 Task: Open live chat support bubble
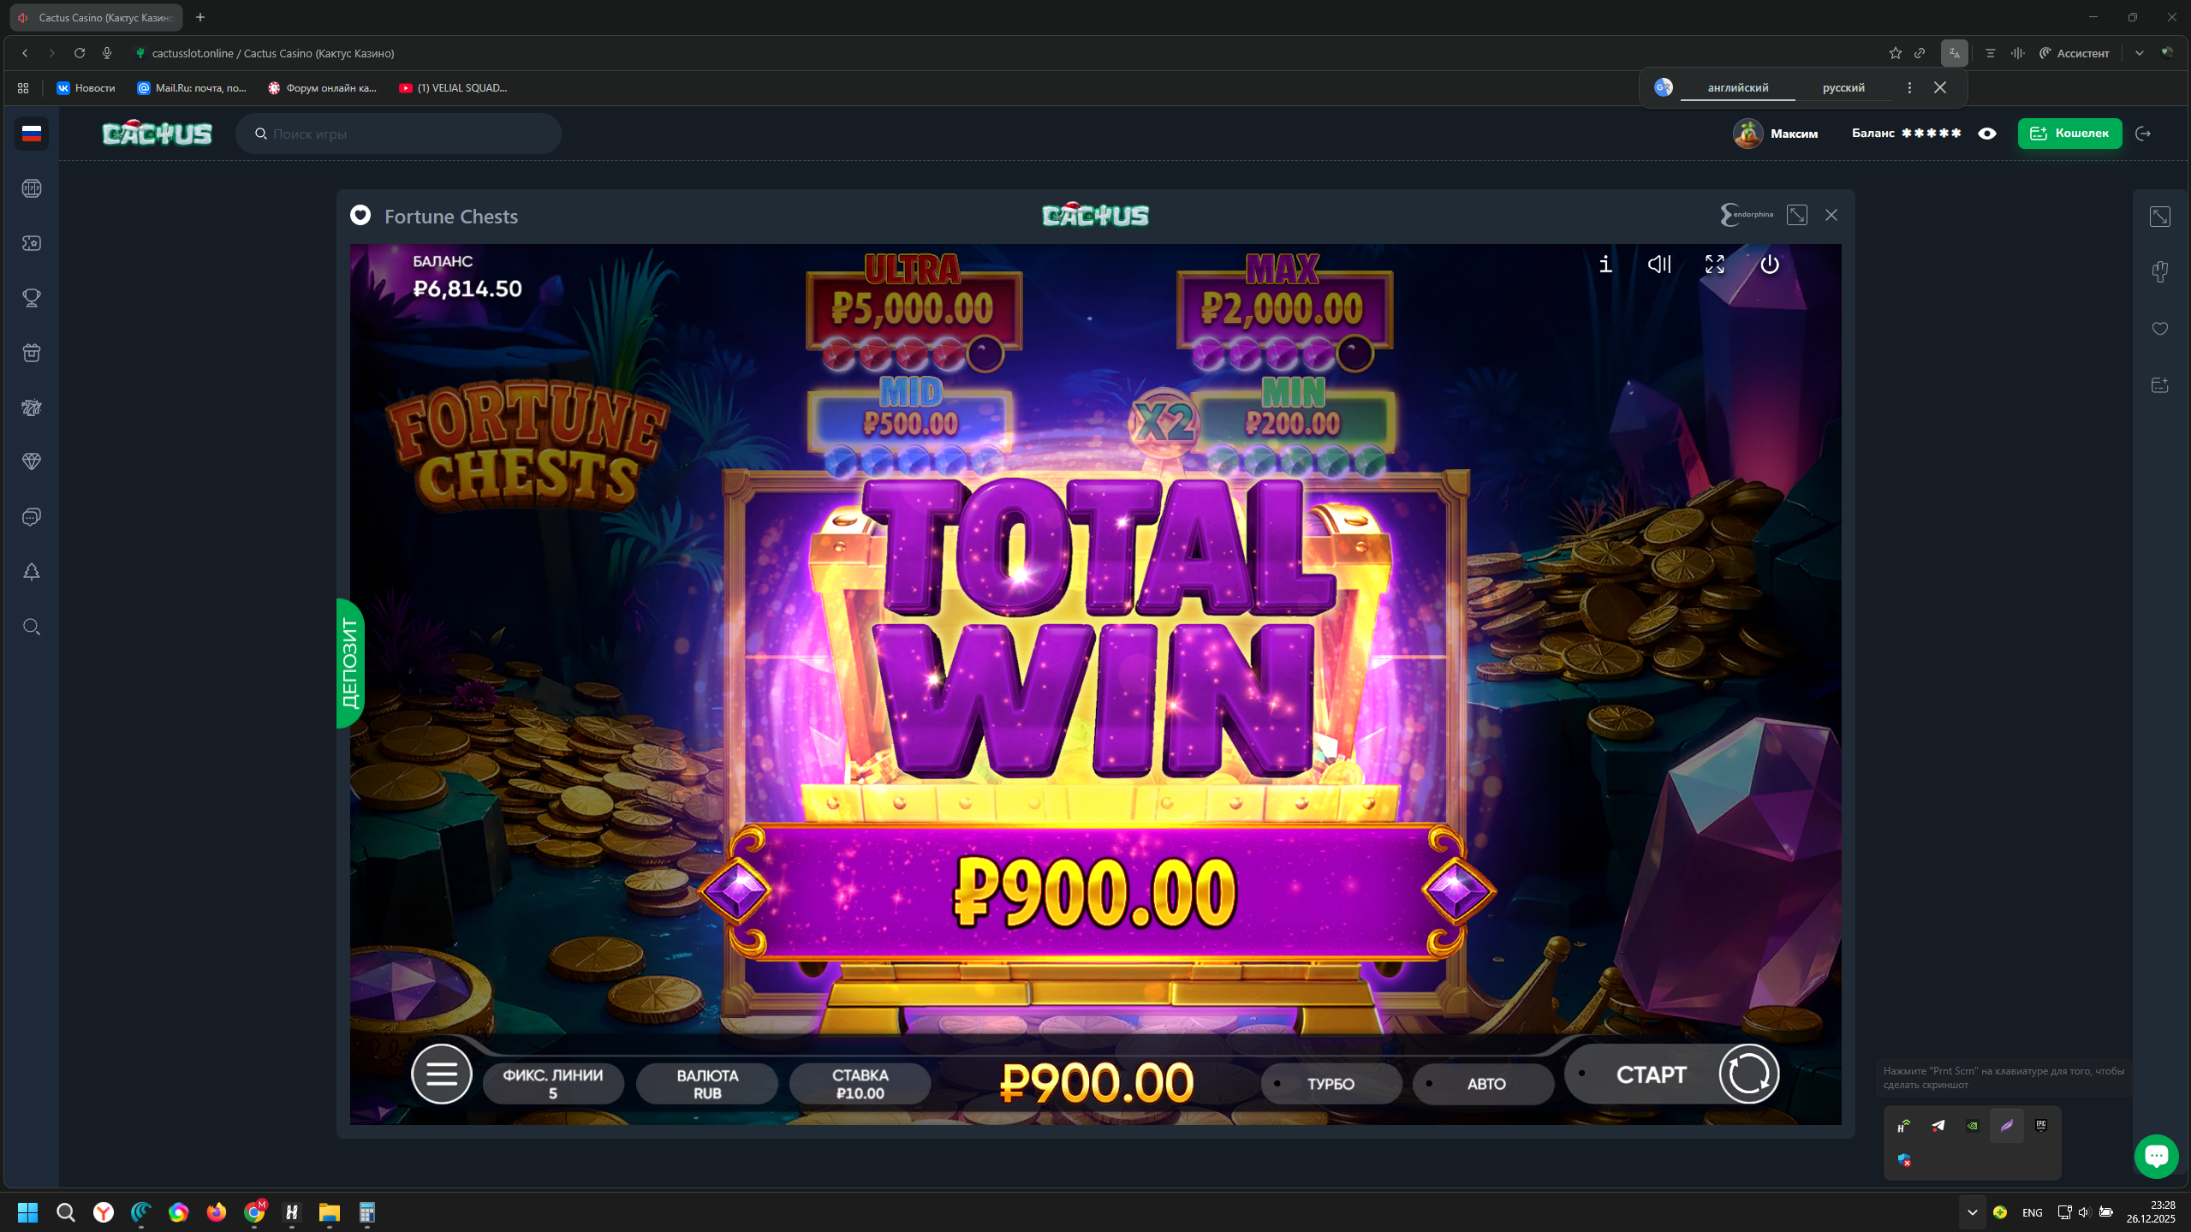2156,1156
